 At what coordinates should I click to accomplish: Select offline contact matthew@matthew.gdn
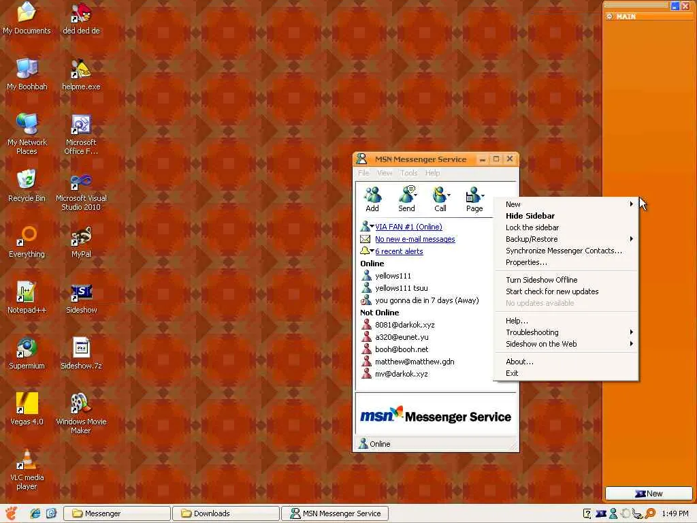[415, 362]
